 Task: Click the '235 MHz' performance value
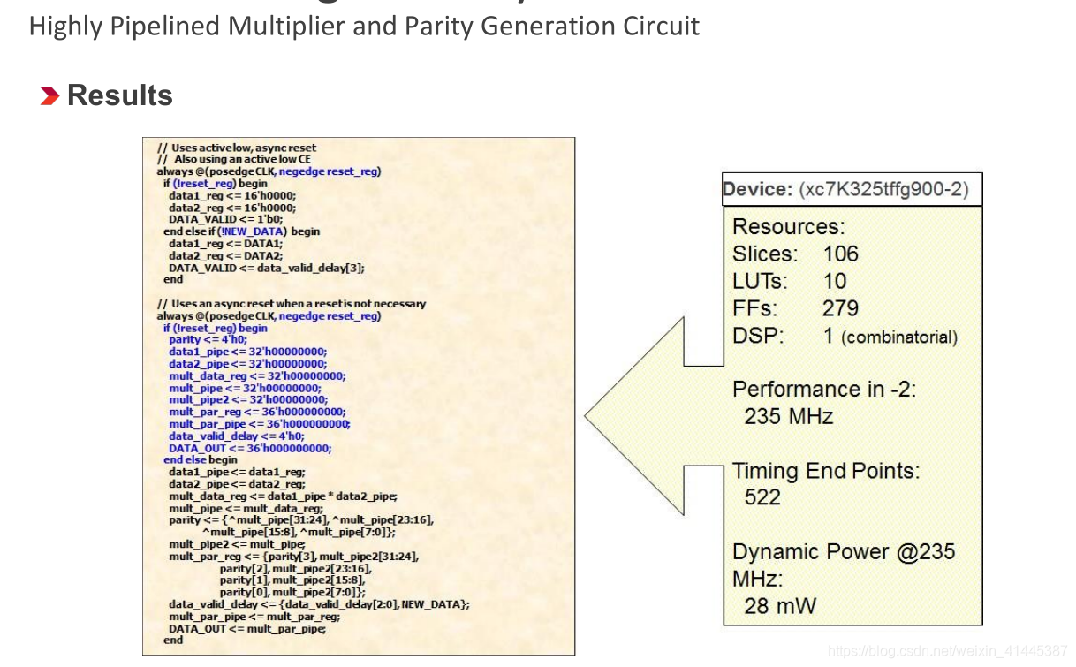[789, 416]
